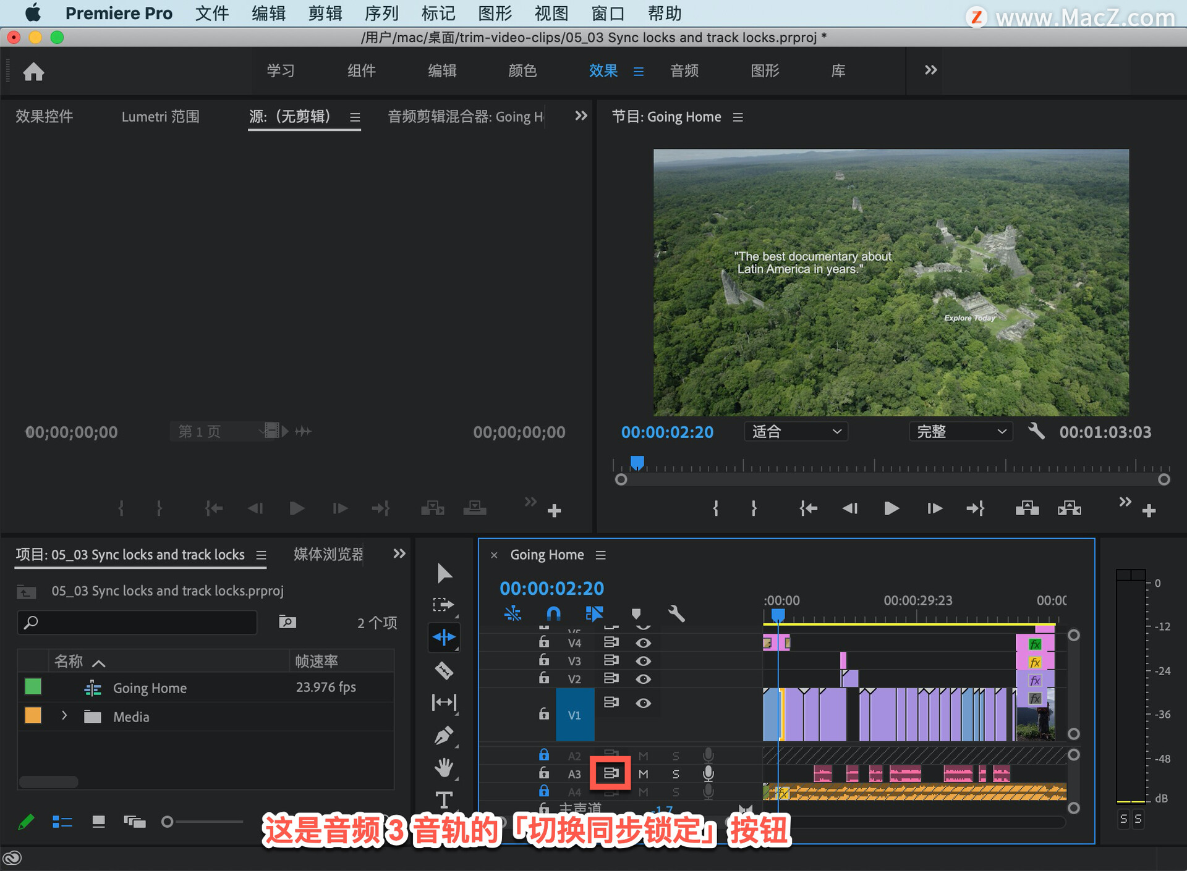Image resolution: width=1187 pixels, height=871 pixels.
Task: Show more workspaces chevron
Action: [930, 70]
